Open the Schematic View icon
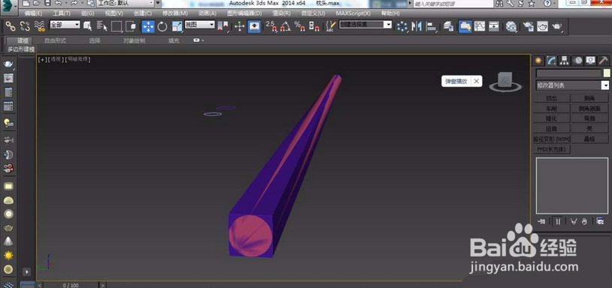The height and width of the screenshot is (288, 612). (x=494, y=26)
